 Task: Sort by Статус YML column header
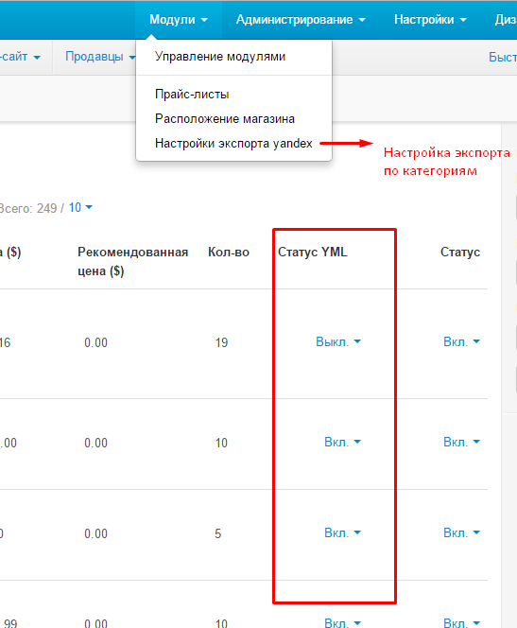313,252
